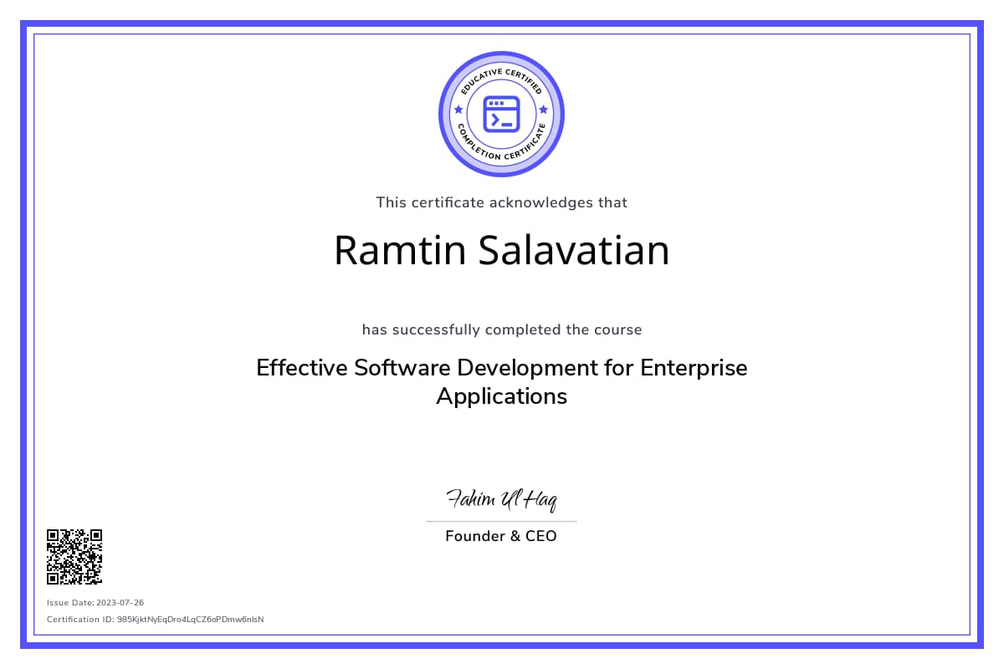The height and width of the screenshot is (669, 1004).
Task: Click the QR code at bottom left
Action: click(74, 556)
